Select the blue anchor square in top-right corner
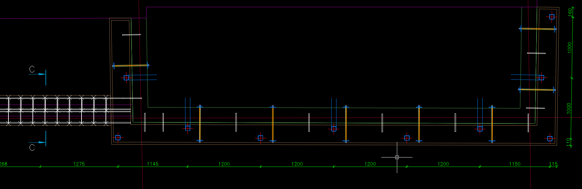Viewport: 582px width, 189px height. (x=552, y=17)
